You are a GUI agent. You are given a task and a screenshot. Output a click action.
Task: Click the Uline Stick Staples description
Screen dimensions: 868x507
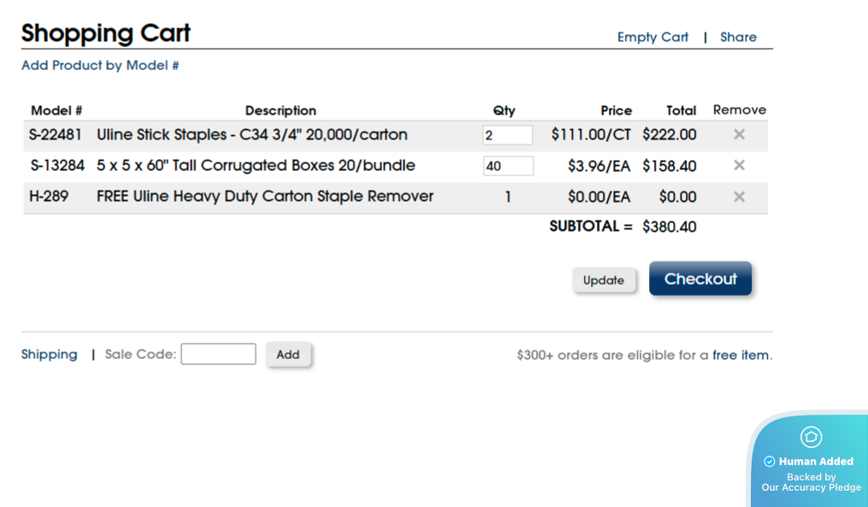pos(252,134)
